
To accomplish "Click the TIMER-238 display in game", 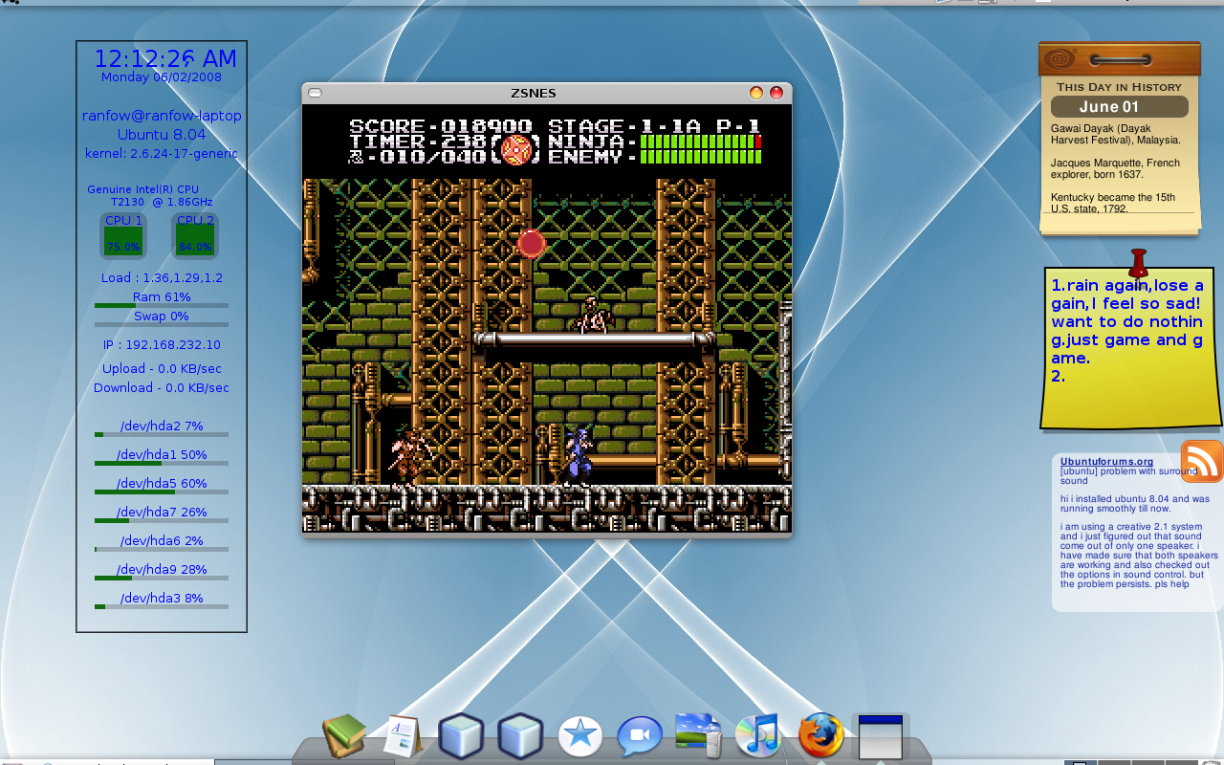I will (x=418, y=142).
